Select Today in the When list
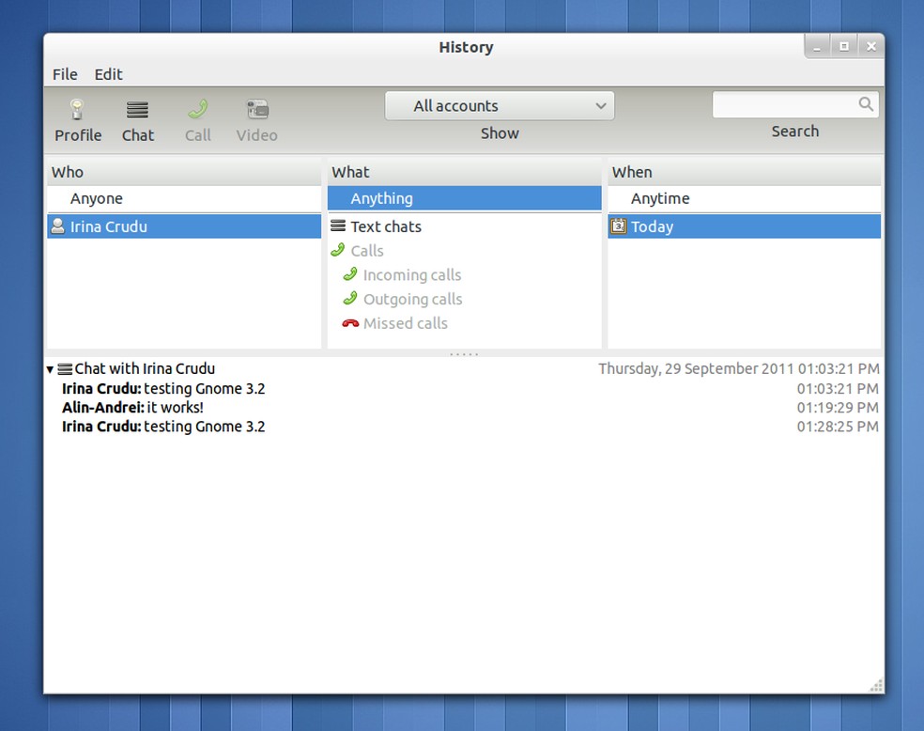 [745, 226]
